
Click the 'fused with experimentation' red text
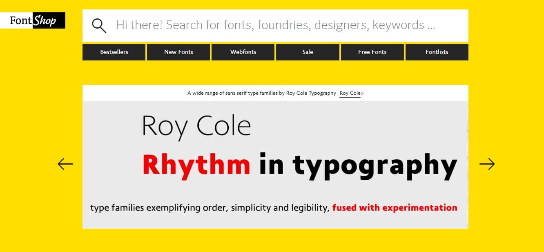(395, 207)
